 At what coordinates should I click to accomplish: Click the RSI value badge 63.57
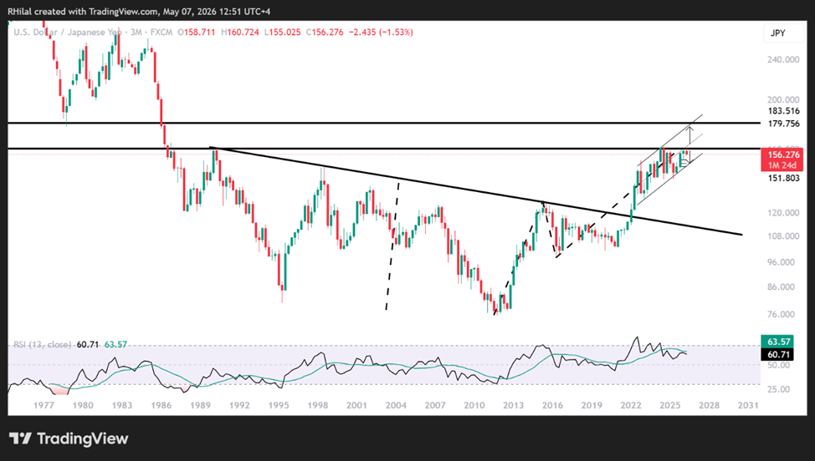(777, 342)
